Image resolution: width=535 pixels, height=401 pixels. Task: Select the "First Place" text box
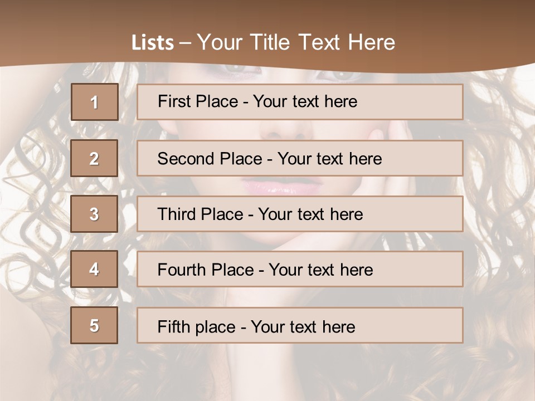300,102
